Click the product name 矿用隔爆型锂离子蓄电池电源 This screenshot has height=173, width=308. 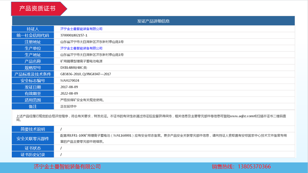[x=81, y=61]
